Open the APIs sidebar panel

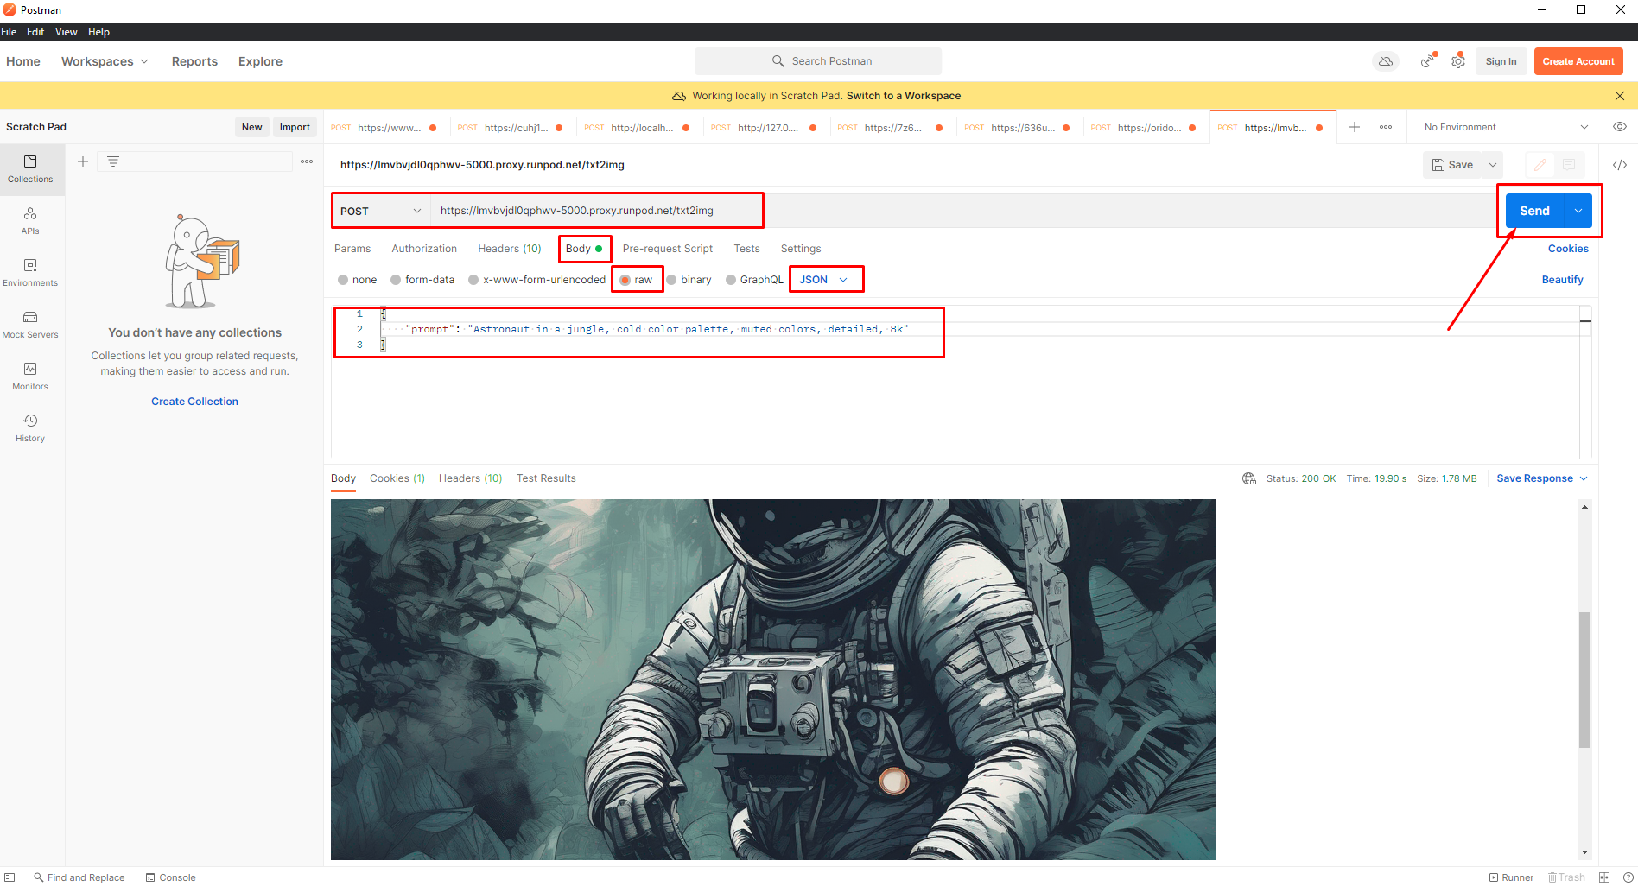[x=30, y=220]
